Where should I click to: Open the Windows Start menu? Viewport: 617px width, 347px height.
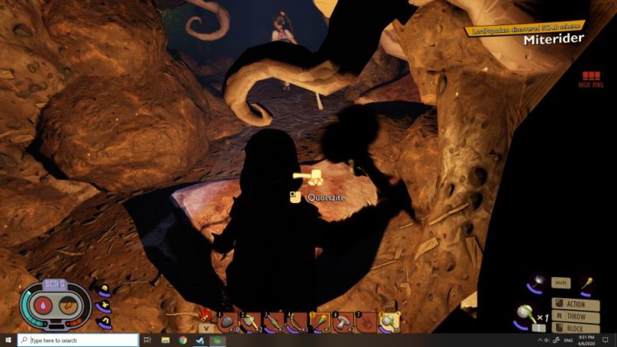coord(8,341)
